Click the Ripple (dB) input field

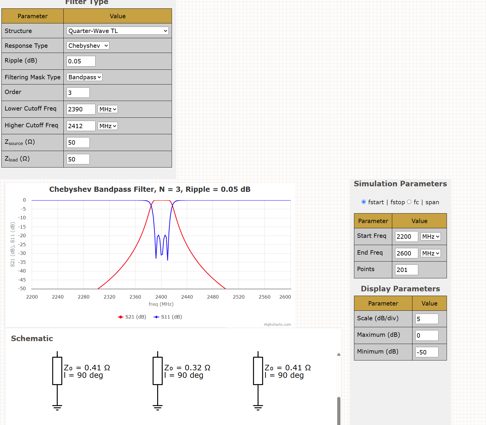[81, 61]
